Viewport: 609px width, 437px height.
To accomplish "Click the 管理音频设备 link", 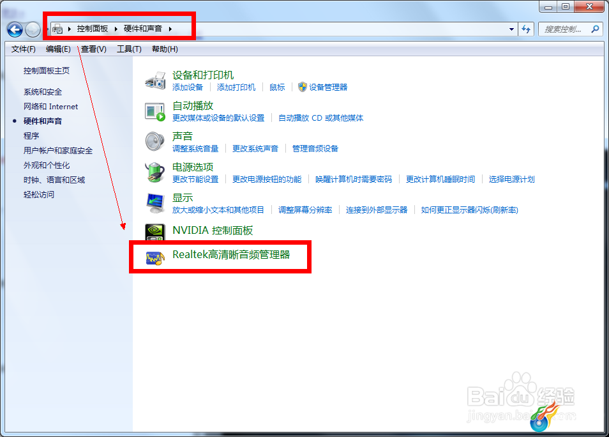I will point(315,148).
